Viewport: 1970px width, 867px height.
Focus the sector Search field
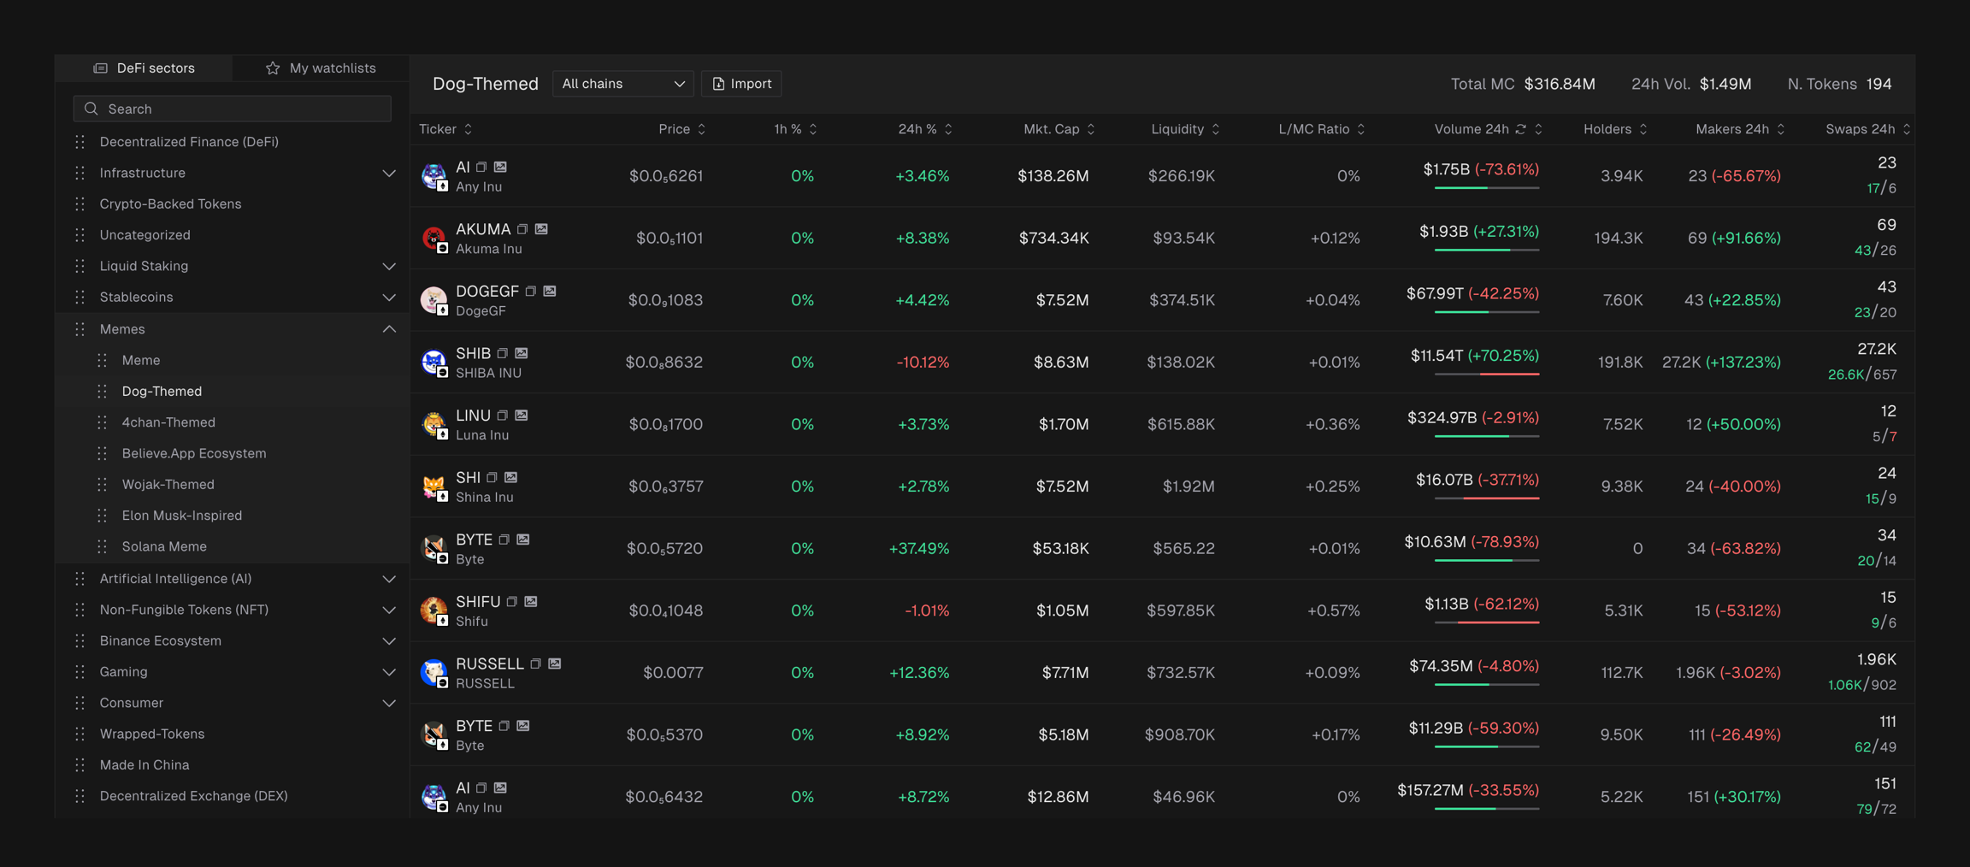point(233,109)
